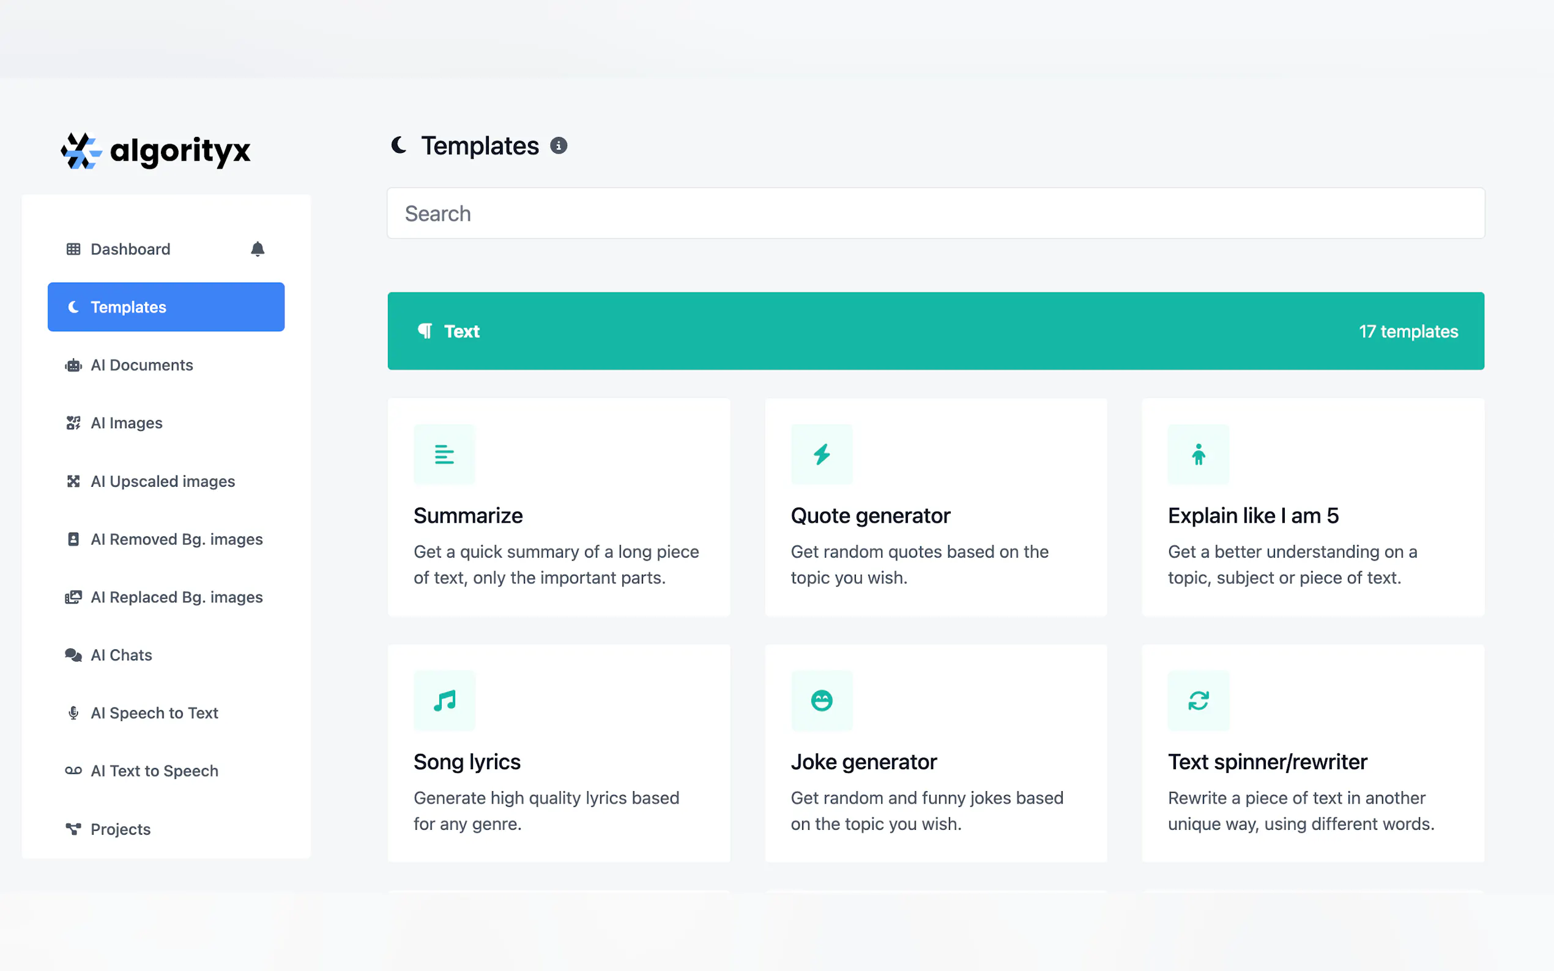The width and height of the screenshot is (1554, 971).
Task: Click the 17 templates count label
Action: (x=1408, y=331)
